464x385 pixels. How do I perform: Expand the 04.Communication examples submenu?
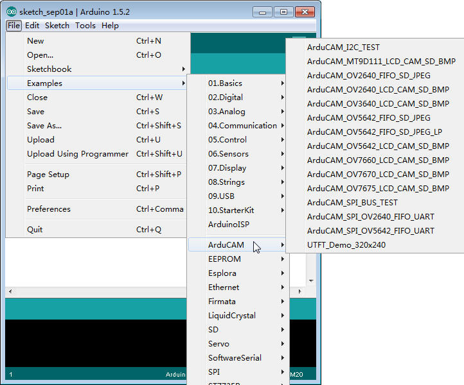coord(237,126)
